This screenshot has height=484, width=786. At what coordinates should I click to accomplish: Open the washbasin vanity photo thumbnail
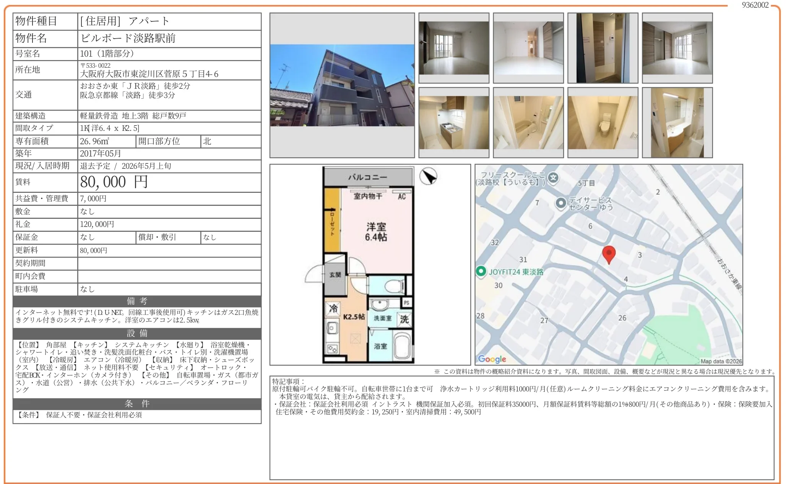click(677, 122)
